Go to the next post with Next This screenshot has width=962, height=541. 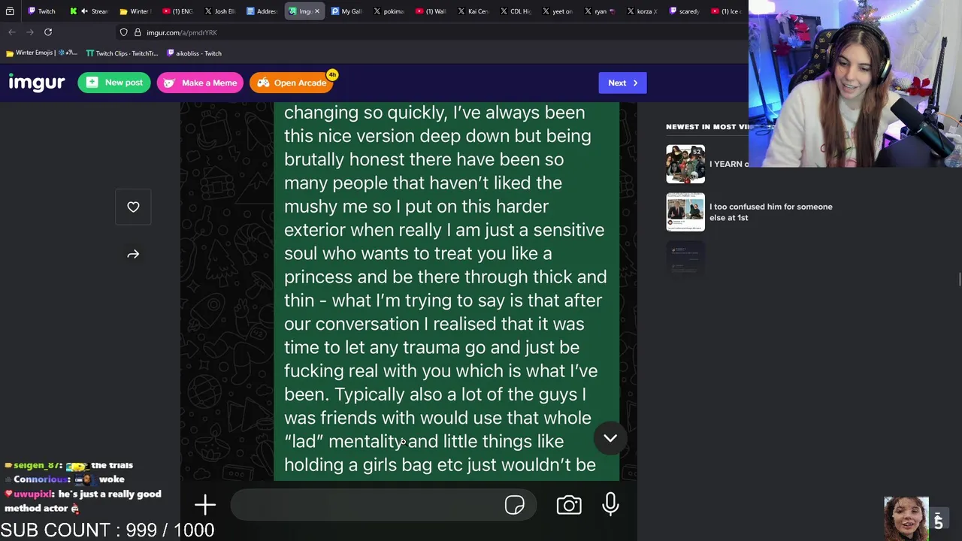622,83
